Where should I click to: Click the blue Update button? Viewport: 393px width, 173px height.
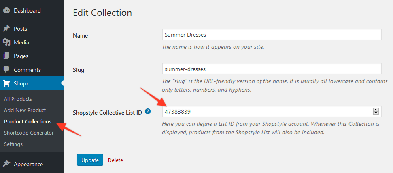point(90,160)
